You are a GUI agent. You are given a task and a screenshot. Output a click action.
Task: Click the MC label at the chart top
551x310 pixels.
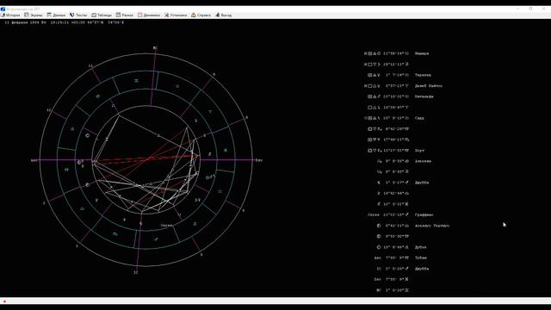point(155,48)
